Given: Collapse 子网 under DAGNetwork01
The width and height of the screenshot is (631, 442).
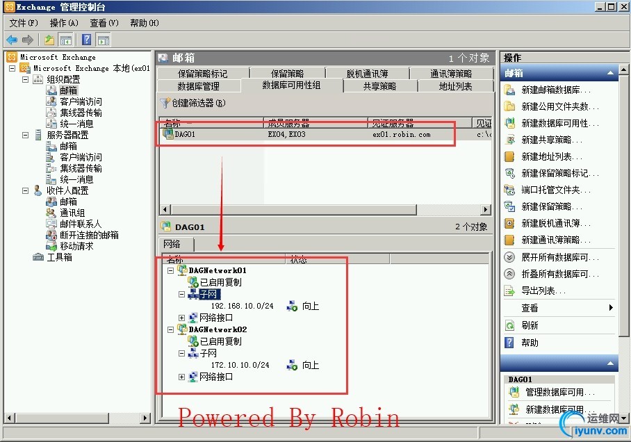Looking at the screenshot, I should point(182,294).
